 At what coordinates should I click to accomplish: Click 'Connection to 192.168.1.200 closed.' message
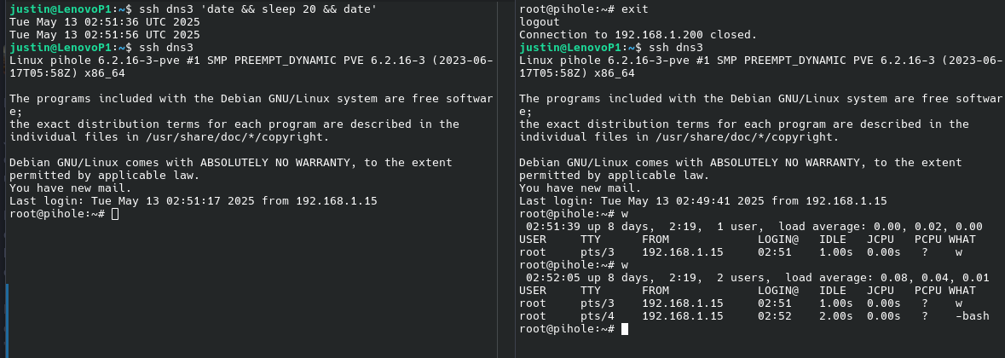638,35
